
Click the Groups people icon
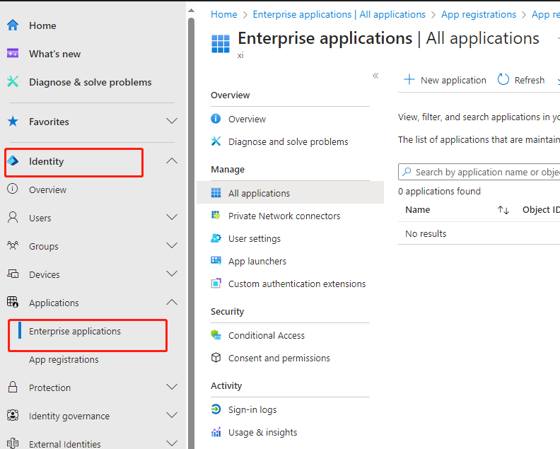(13, 245)
